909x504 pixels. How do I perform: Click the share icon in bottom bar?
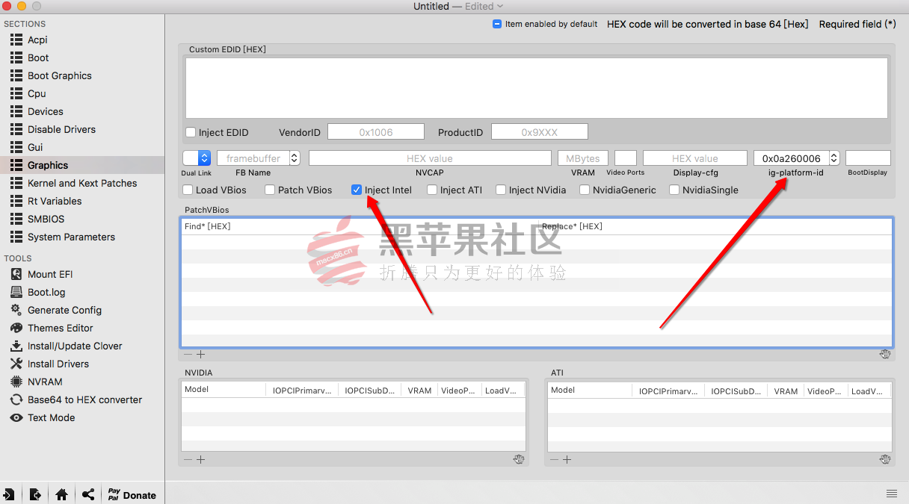88,494
